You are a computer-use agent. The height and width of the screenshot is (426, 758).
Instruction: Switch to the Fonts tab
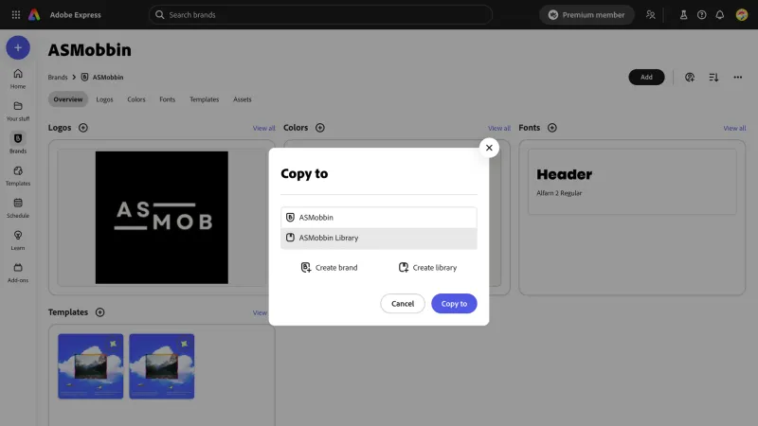pyautogui.click(x=168, y=99)
